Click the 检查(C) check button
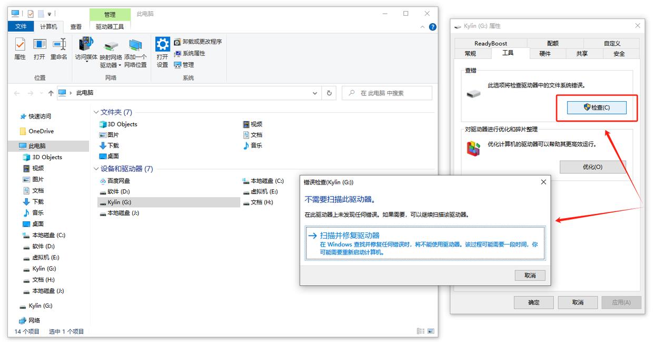654x342 pixels. 597,108
